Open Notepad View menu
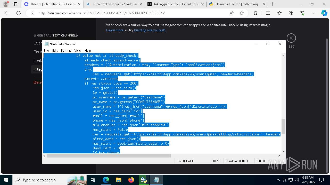 tap(78, 51)
